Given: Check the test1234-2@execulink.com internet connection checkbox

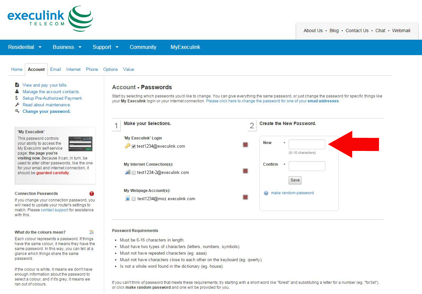Looking at the screenshot, I should click(134, 173).
